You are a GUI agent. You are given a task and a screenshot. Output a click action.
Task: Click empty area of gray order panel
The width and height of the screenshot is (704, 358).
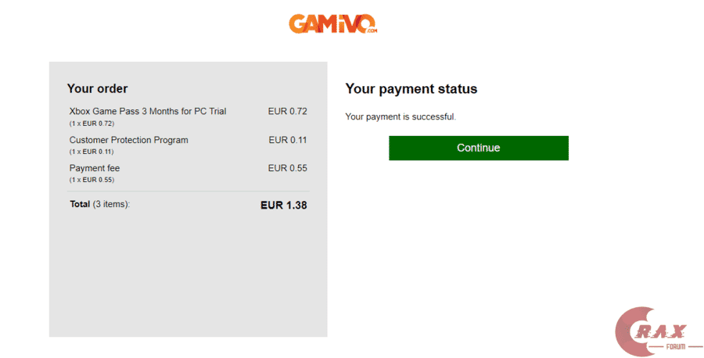click(x=188, y=274)
